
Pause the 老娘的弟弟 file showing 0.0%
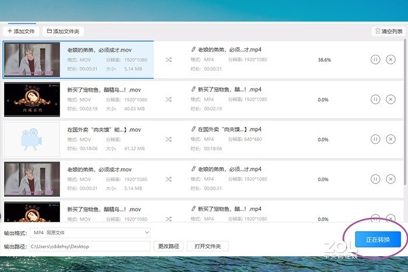pos(375,179)
